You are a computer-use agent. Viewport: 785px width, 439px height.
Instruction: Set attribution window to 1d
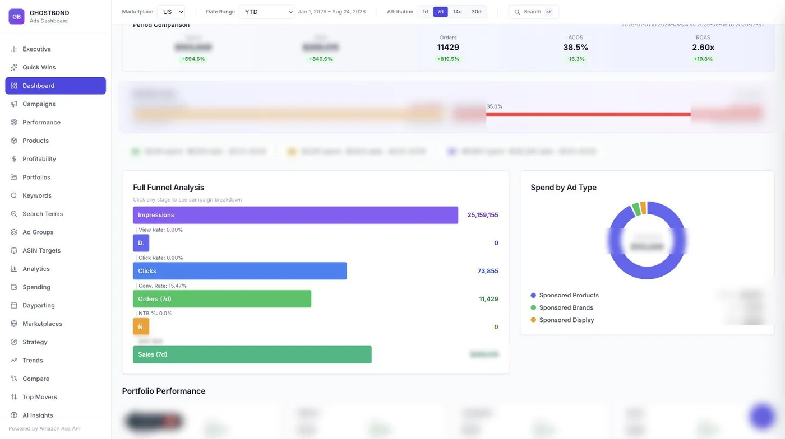click(425, 12)
